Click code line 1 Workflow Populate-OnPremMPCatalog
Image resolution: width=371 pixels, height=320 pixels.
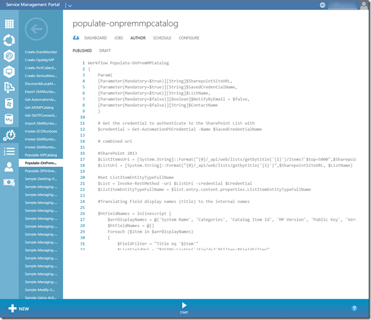pos(128,63)
